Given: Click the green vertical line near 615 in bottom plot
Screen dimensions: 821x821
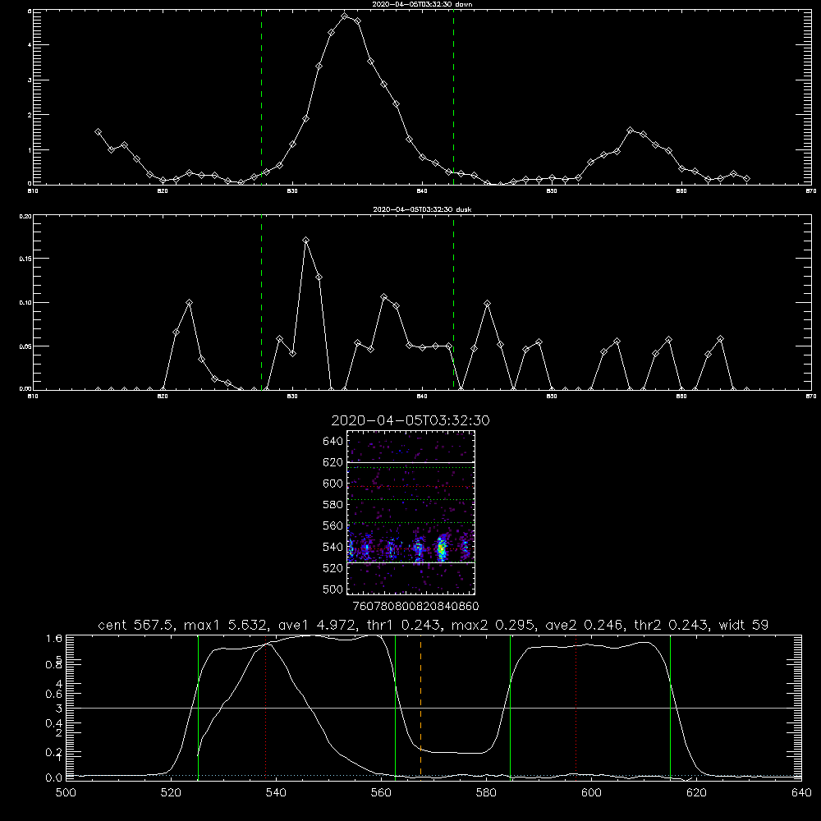Looking at the screenshot, I should [670, 707].
